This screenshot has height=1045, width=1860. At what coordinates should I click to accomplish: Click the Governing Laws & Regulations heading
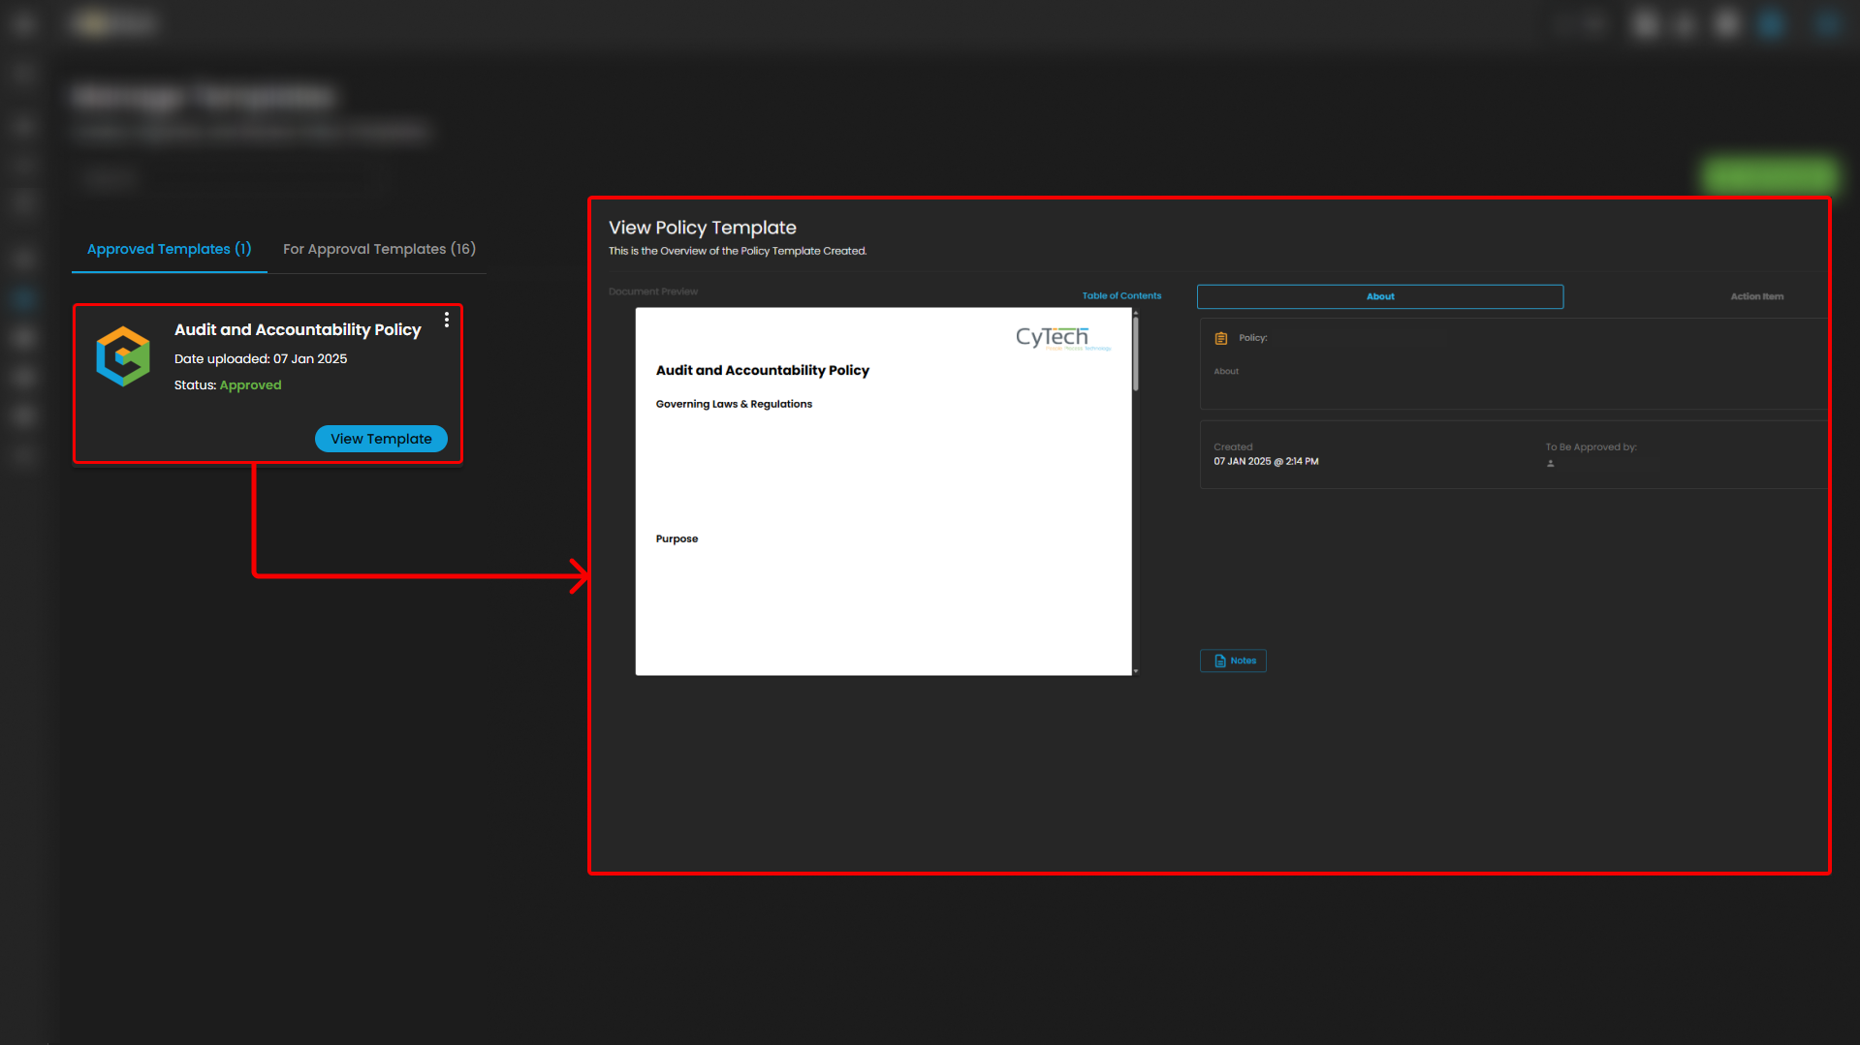pyautogui.click(x=734, y=404)
